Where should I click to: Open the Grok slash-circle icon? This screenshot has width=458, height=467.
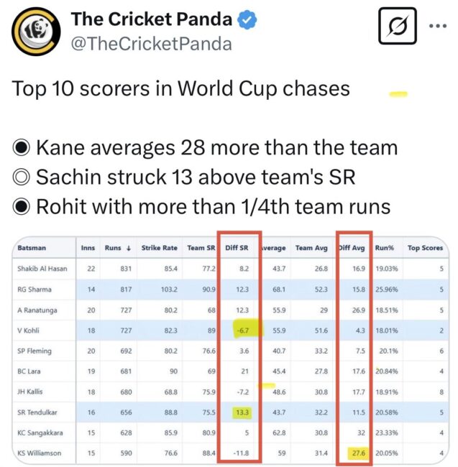[397, 26]
